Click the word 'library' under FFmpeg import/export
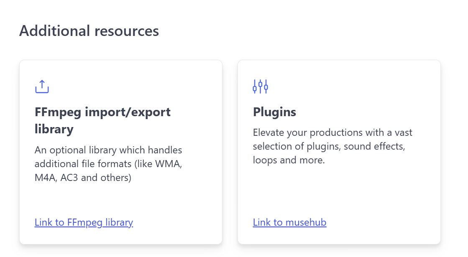The height and width of the screenshot is (257, 468). point(54,129)
